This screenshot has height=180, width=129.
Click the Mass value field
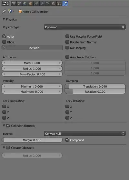[x=32, y=63]
